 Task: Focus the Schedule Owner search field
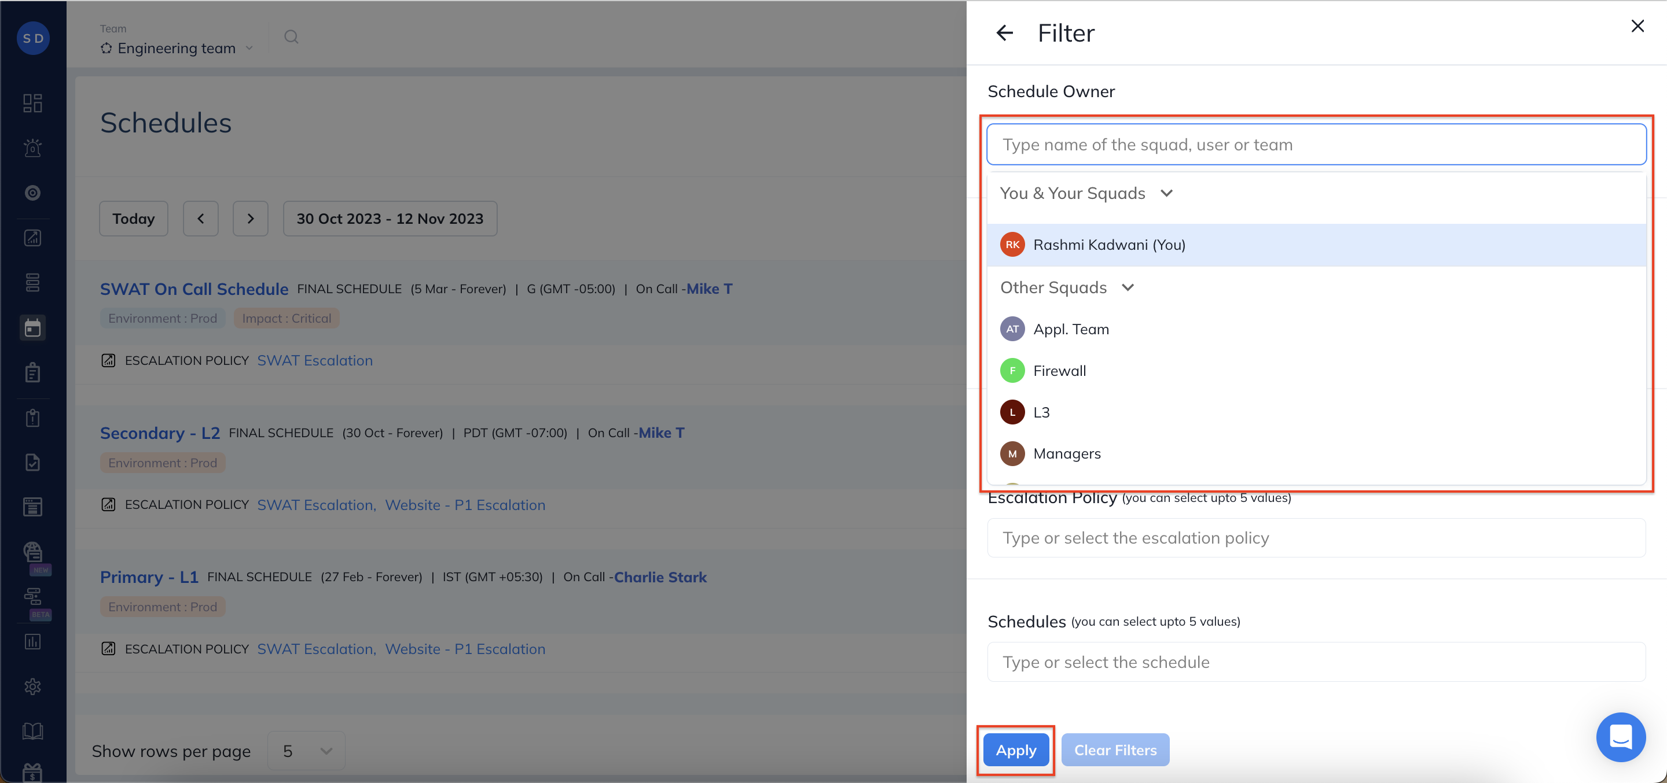[x=1316, y=145]
